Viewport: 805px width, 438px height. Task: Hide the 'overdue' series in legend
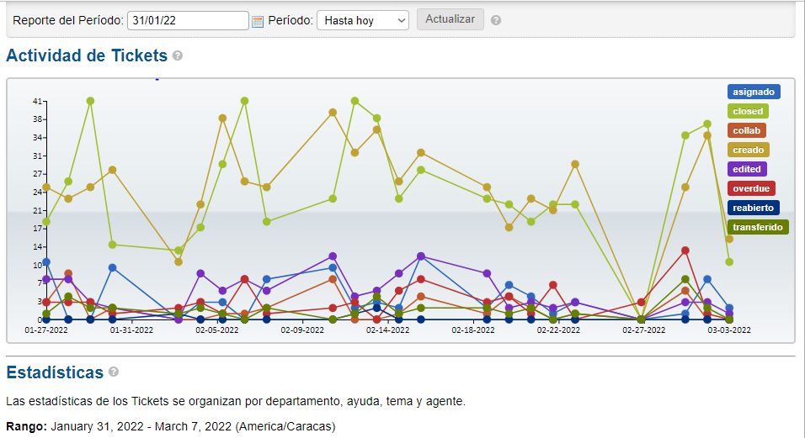(x=750, y=188)
